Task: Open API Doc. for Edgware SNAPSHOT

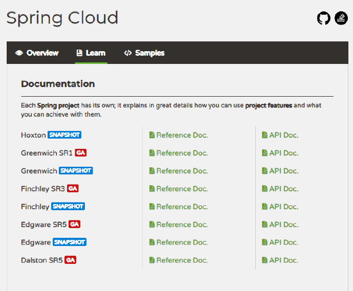Action: 280,242
